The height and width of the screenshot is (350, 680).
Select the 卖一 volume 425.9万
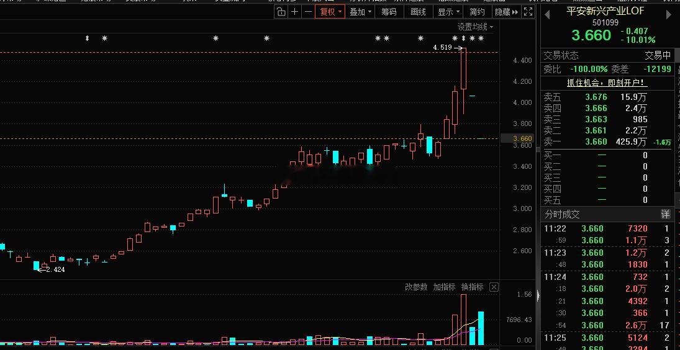631,141
